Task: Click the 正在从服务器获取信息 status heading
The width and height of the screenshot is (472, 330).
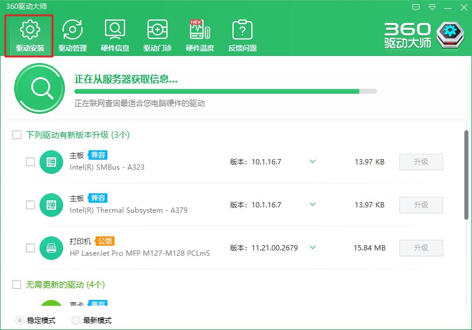Action: 126,79
